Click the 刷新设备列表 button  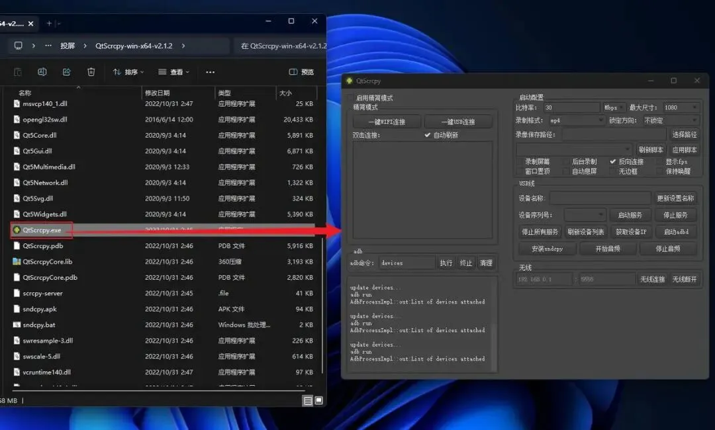(585, 232)
